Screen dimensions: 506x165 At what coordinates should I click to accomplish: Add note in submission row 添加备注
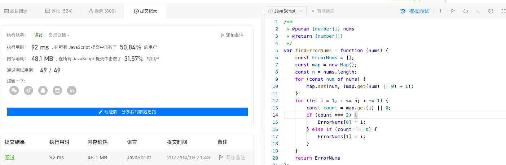click(x=232, y=157)
